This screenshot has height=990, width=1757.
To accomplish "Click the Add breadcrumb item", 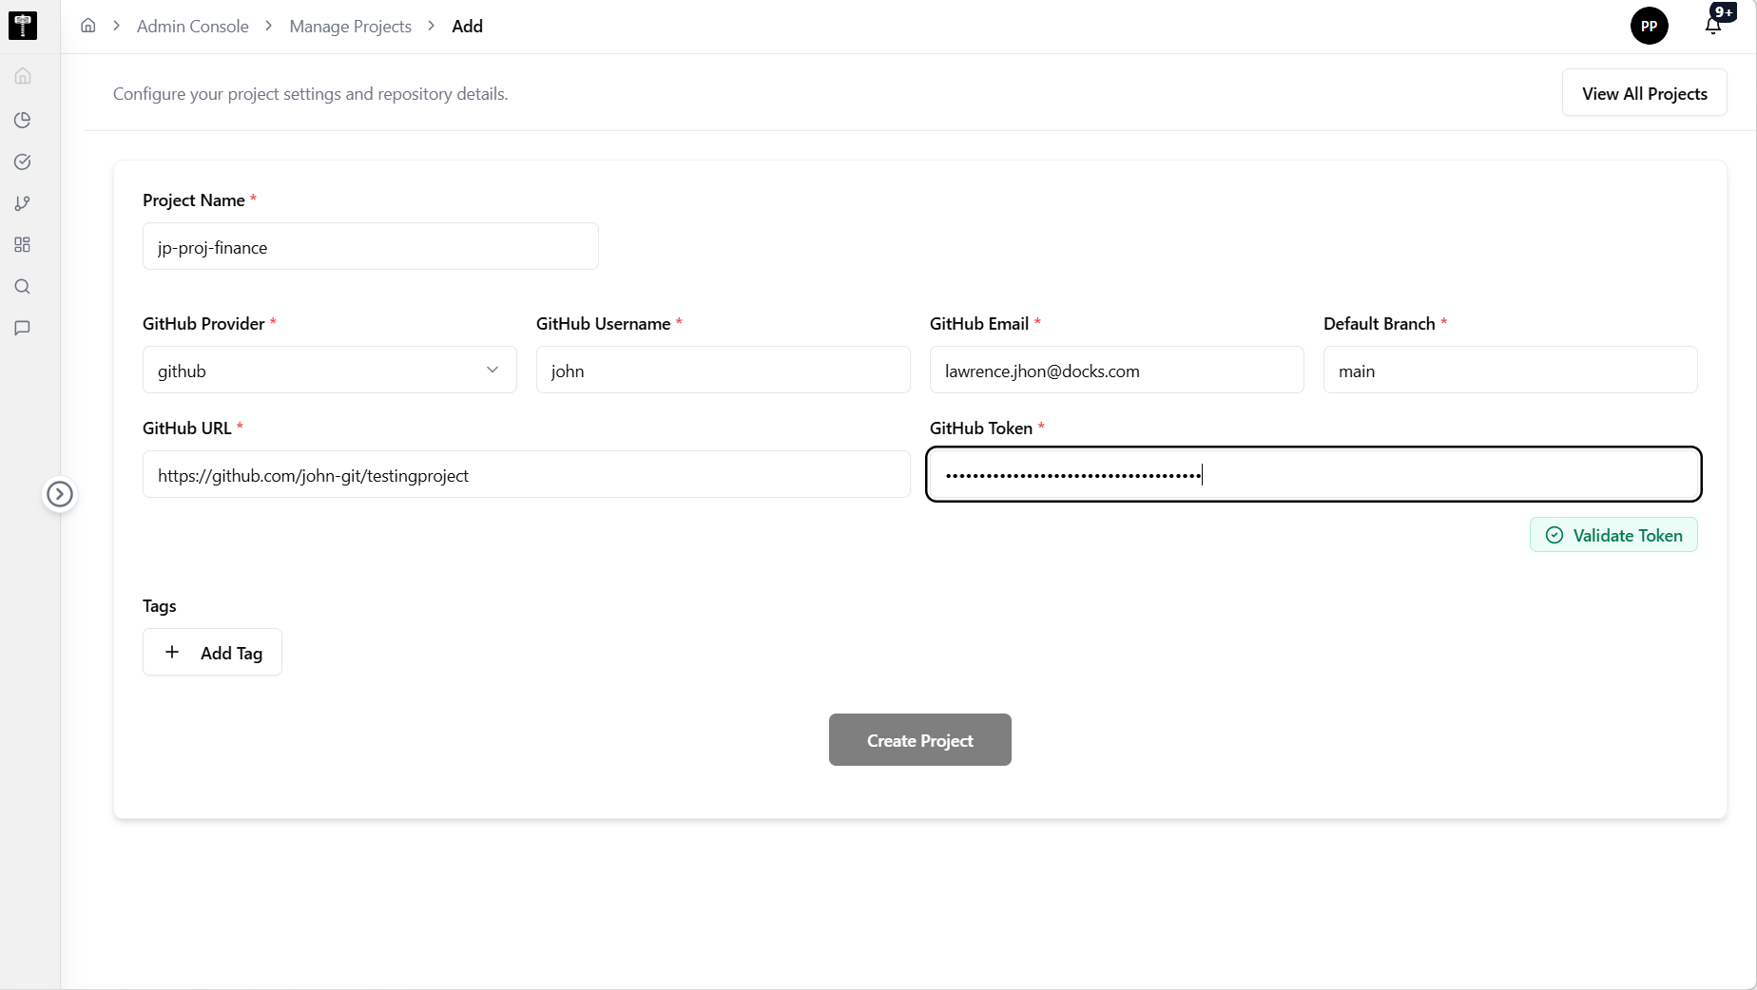I will click(467, 27).
